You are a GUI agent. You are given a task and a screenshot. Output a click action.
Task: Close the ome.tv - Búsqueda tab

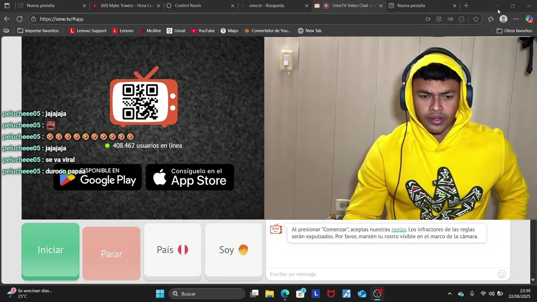coord(307,6)
